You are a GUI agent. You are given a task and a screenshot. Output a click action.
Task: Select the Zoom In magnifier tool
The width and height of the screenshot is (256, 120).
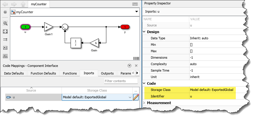[x=5, y=23]
